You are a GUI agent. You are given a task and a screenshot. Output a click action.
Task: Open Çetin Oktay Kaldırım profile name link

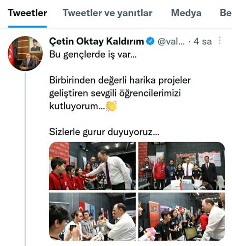point(96,41)
